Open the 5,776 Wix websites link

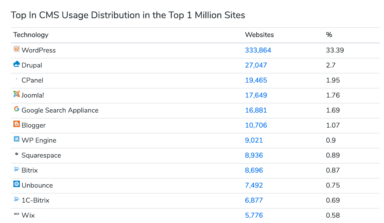(254, 215)
